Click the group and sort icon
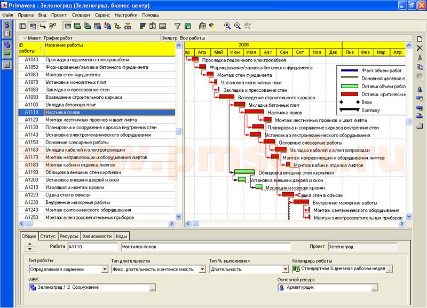 point(188,26)
